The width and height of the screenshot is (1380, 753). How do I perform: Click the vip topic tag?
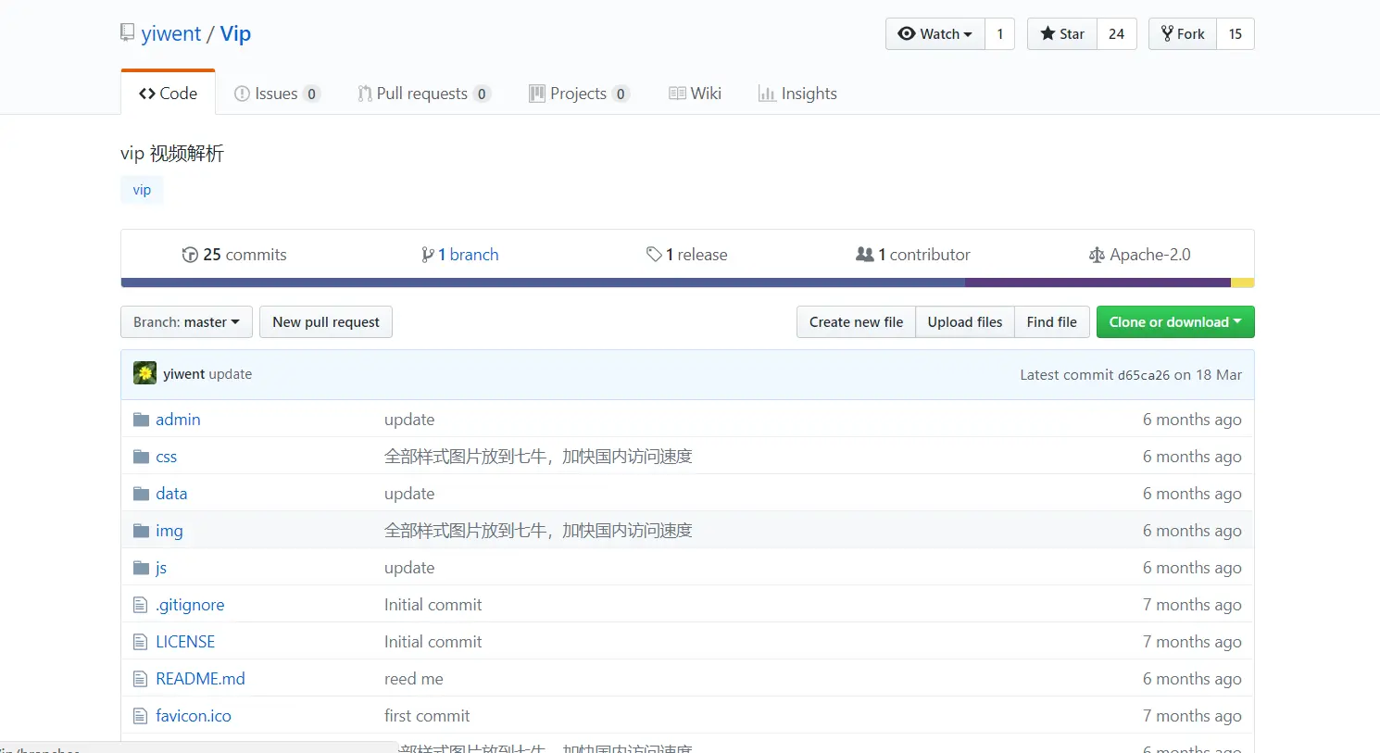coord(142,190)
